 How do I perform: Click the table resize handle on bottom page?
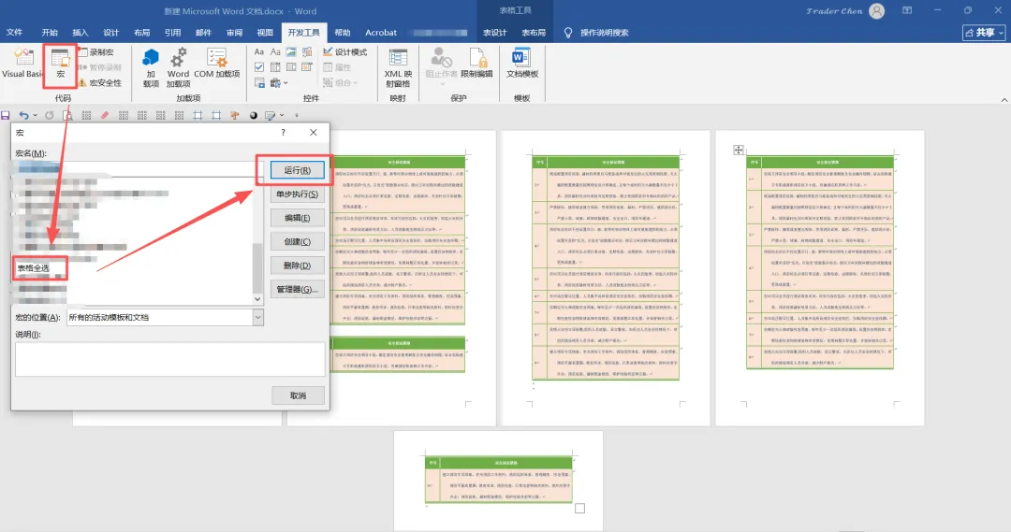[x=579, y=509]
